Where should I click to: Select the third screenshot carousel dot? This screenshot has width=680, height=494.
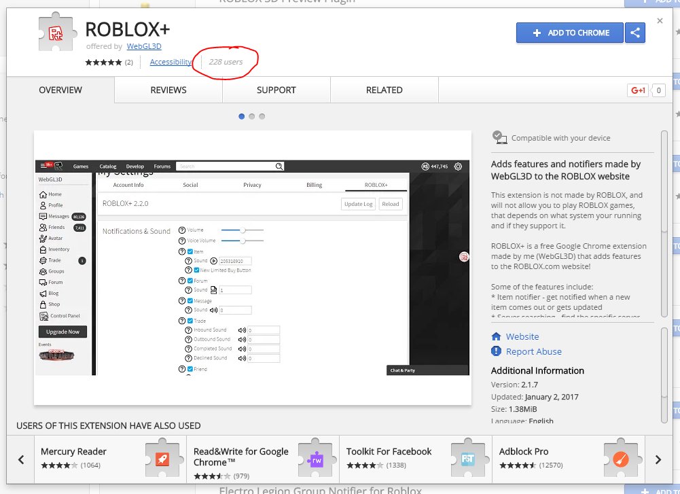click(262, 116)
